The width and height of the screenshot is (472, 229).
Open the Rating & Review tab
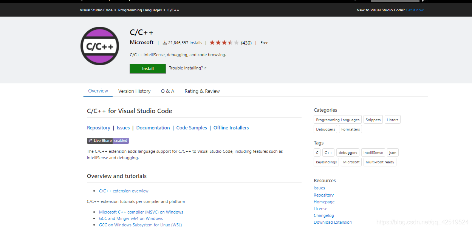click(202, 91)
